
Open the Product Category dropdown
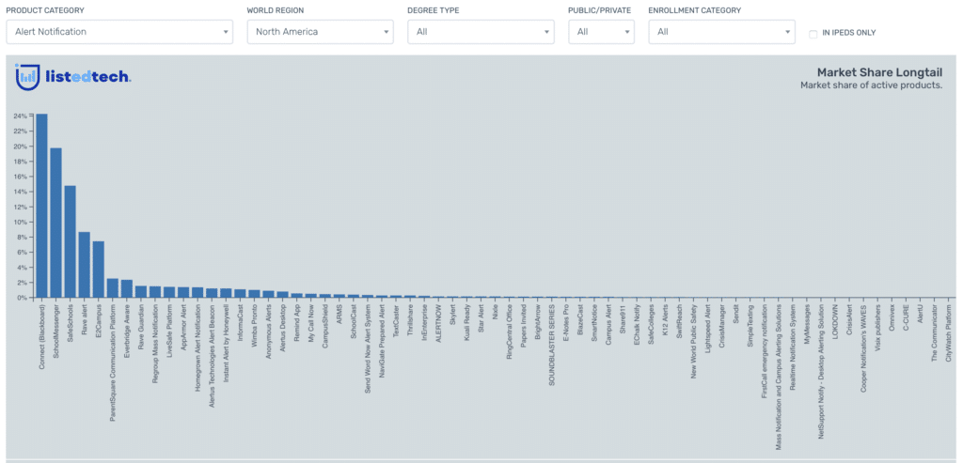pyautogui.click(x=119, y=32)
